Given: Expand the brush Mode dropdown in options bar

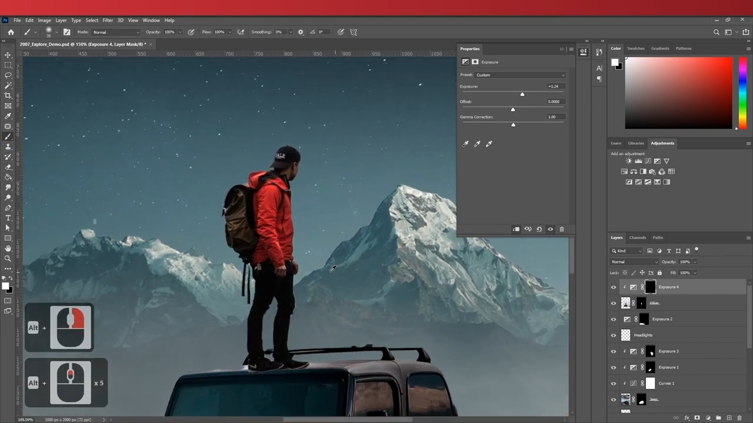Looking at the screenshot, I should coord(116,32).
